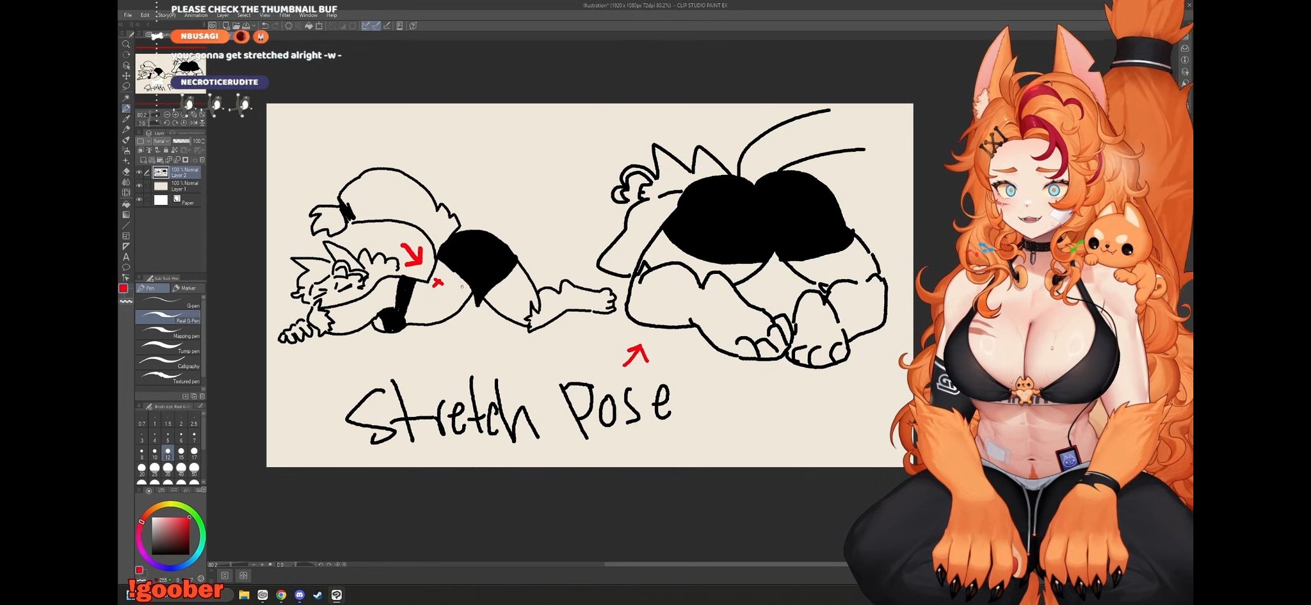
Task: Open the Window menu
Action: point(308,15)
